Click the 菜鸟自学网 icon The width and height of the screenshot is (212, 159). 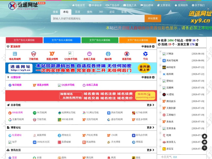134,135
